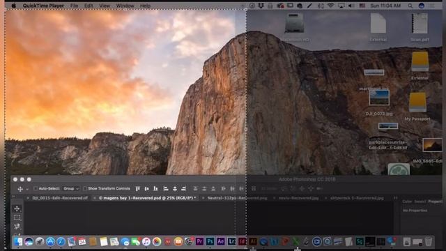This screenshot has height=251, width=446.
Task: Open the QuickTime Player menu
Action: [x=43, y=6]
